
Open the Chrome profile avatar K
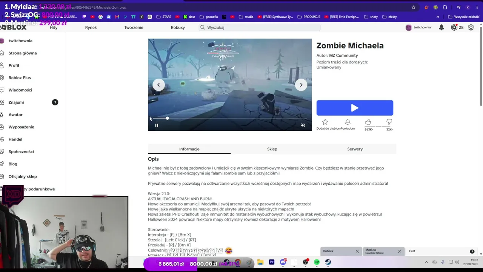[468, 7]
